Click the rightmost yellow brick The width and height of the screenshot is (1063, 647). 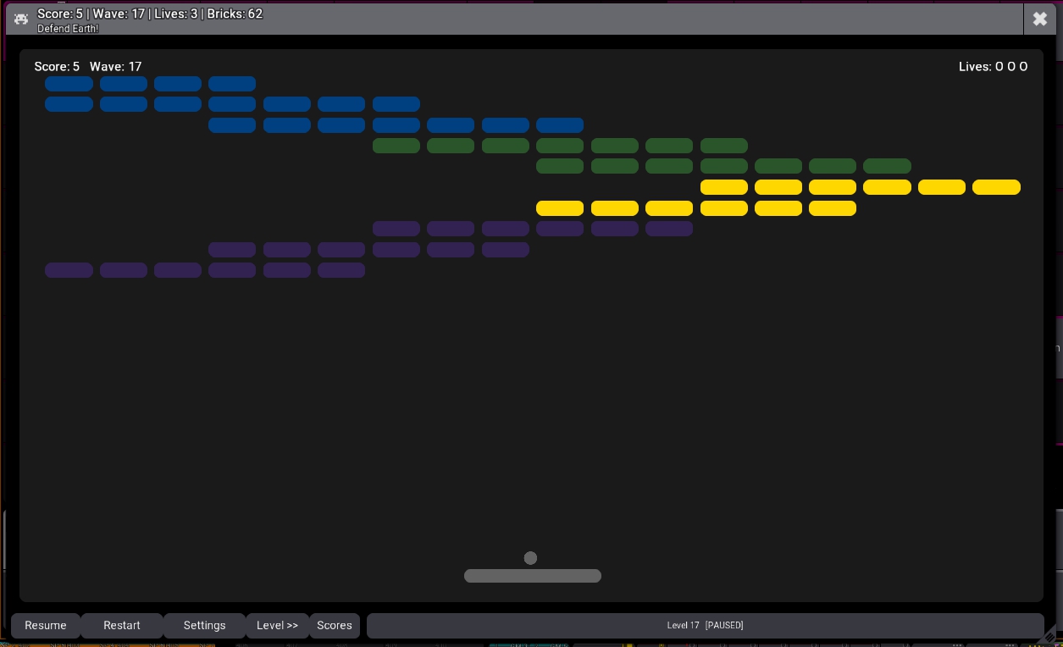point(996,187)
